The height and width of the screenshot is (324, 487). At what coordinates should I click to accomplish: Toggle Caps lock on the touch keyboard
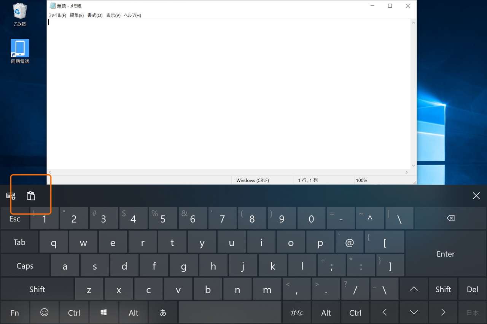coord(25,266)
